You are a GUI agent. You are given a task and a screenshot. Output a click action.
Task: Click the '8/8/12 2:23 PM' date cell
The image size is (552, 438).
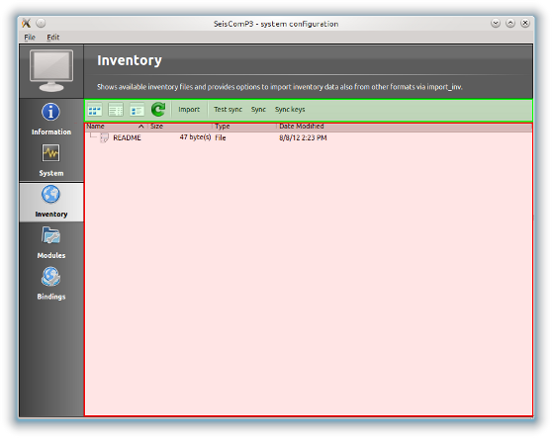[x=303, y=137]
